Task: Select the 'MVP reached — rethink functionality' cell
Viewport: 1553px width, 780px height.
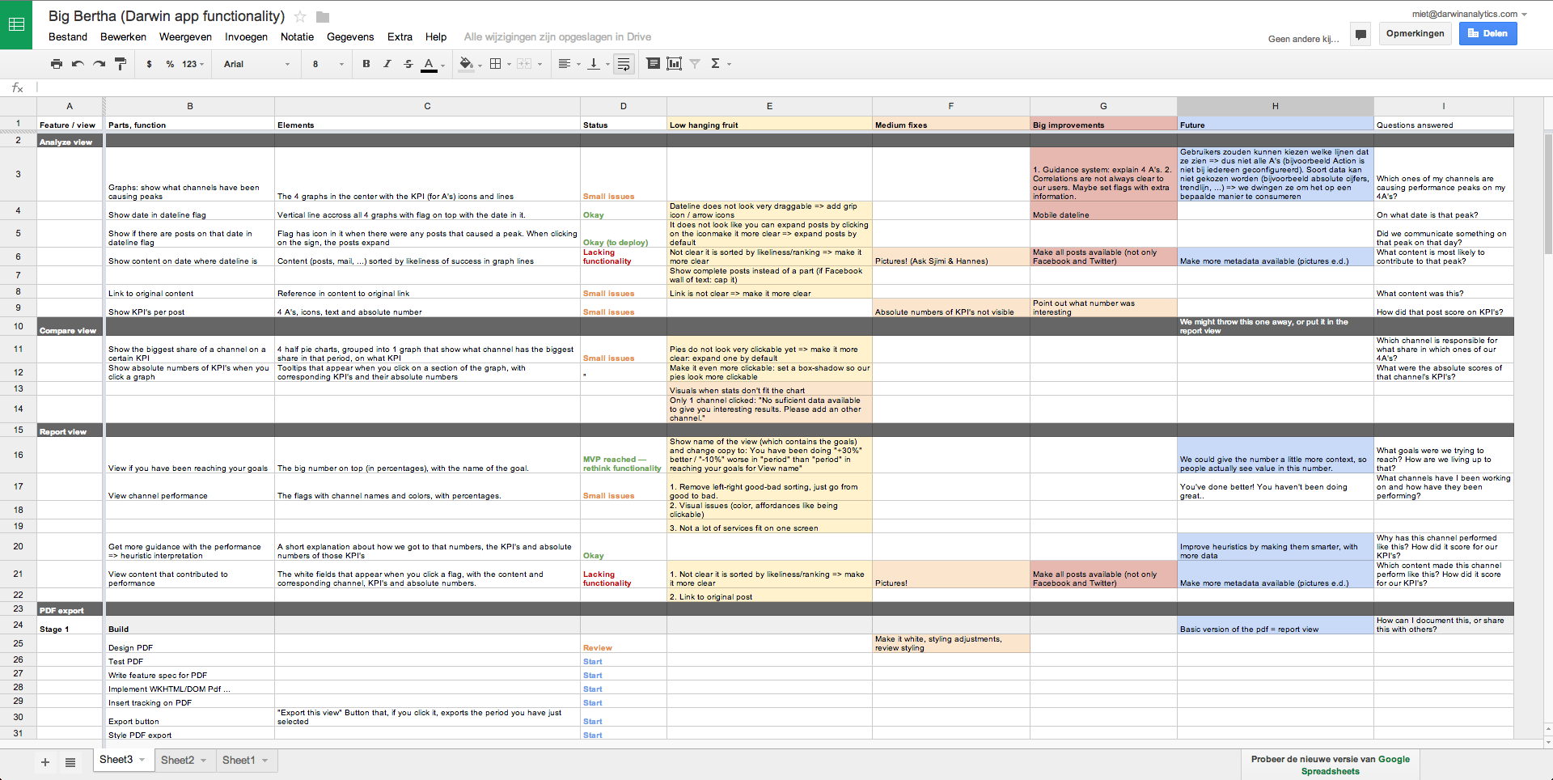Action: (623, 454)
